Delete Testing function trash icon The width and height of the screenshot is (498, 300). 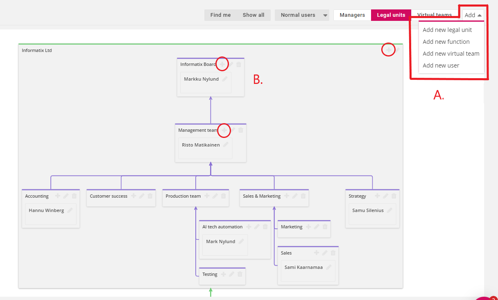click(x=240, y=274)
